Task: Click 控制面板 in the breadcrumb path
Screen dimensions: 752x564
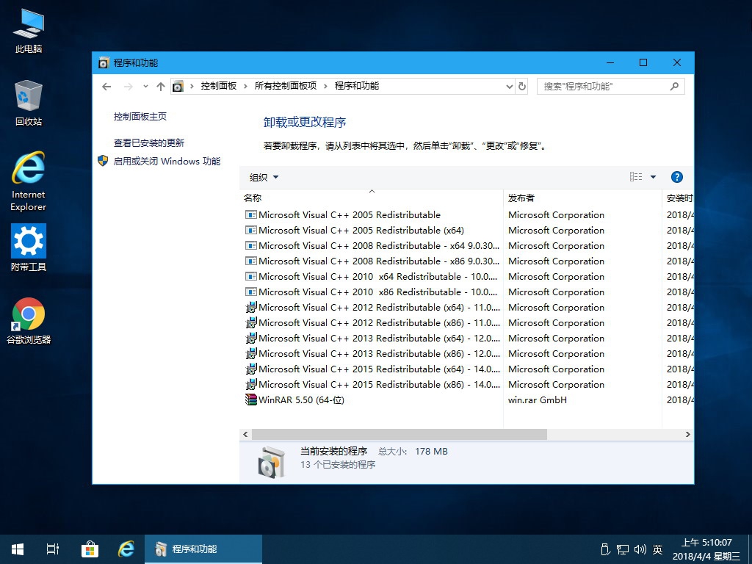Action: [x=219, y=86]
